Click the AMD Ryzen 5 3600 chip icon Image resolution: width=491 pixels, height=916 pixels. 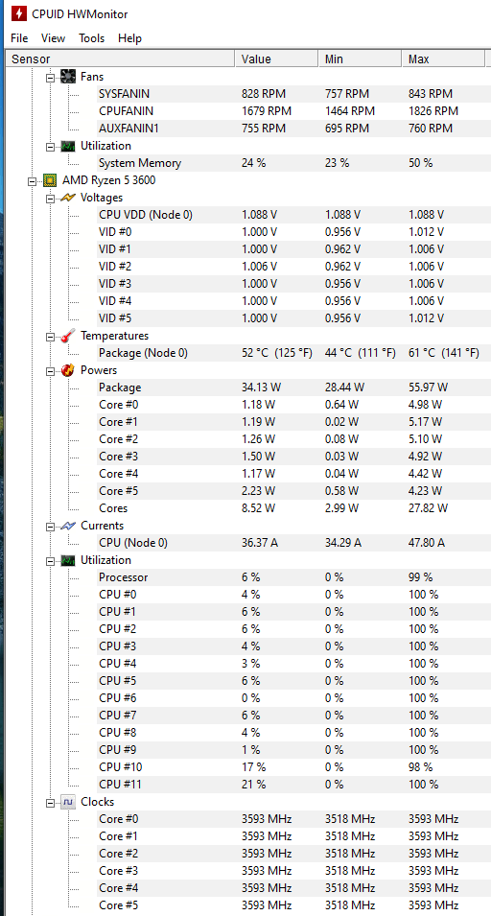pyautogui.click(x=50, y=180)
